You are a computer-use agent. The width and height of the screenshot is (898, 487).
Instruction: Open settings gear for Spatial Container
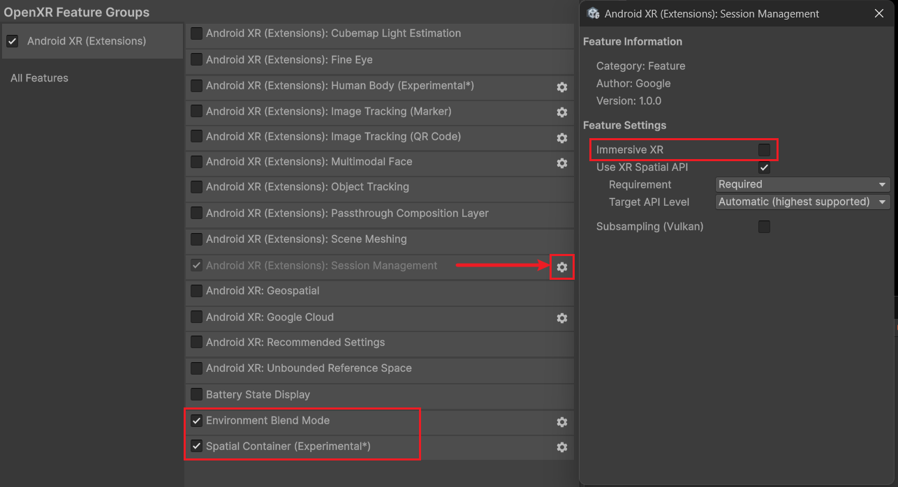tap(561, 447)
